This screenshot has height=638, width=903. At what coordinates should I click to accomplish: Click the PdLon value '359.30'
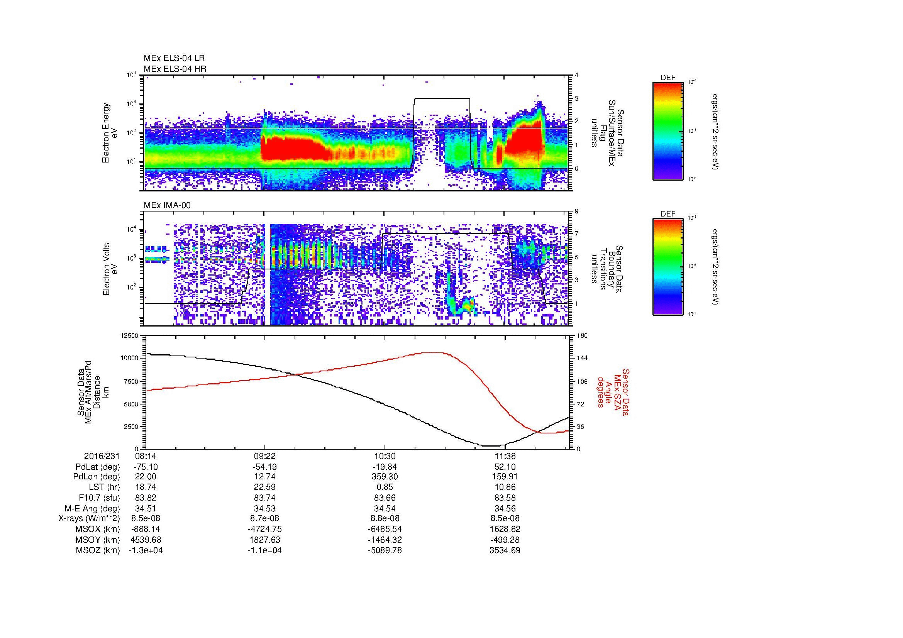[x=385, y=476]
